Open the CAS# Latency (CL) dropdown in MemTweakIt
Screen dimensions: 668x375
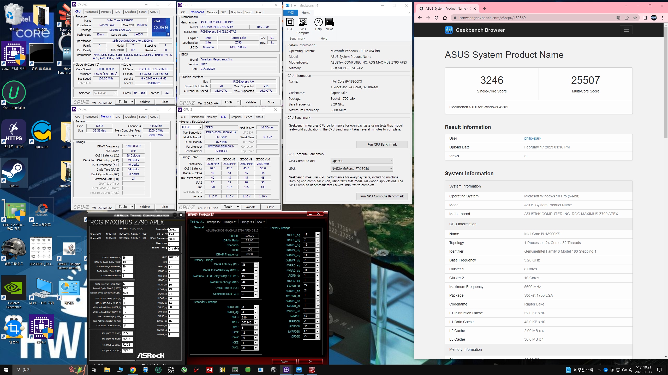(x=256, y=265)
